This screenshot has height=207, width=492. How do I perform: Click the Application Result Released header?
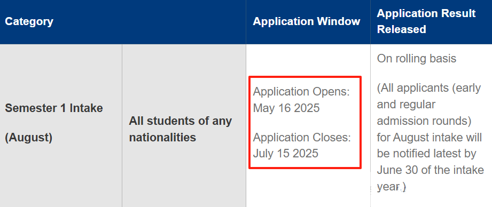[x=426, y=21]
